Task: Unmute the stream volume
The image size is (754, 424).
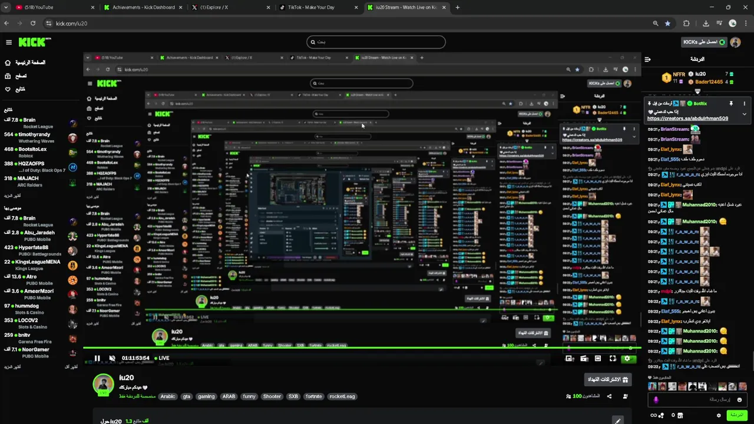Action: click(113, 358)
